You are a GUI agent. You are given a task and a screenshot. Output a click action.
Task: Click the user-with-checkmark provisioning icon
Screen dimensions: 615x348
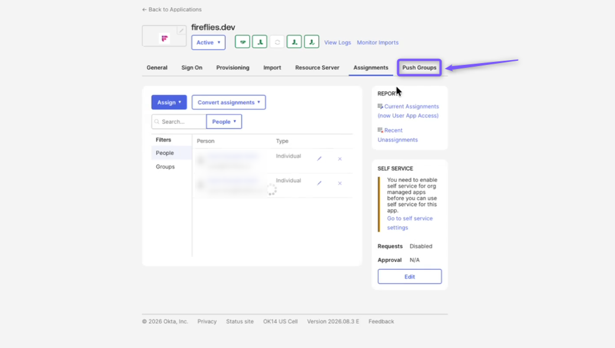coord(312,42)
